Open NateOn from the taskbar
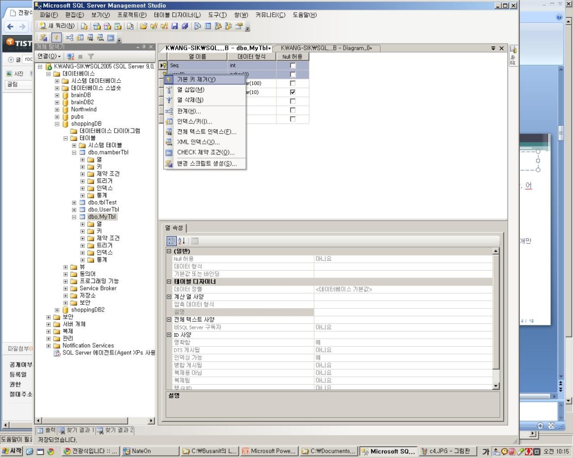Viewport: 573px width, 458px height. tap(150, 451)
